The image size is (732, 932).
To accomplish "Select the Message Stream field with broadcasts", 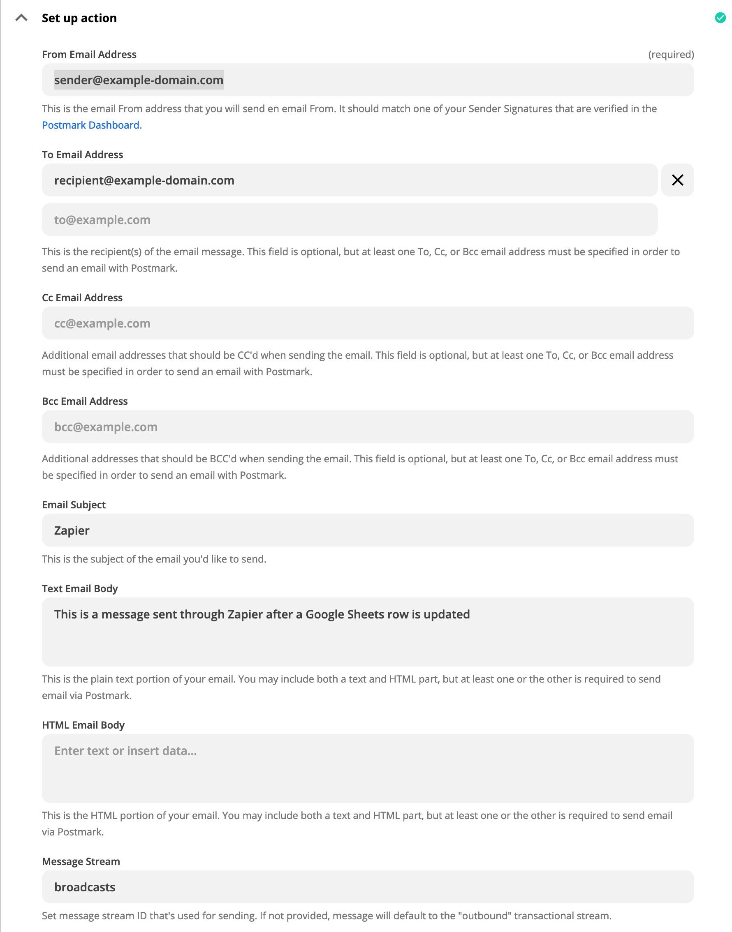I will tap(368, 887).
